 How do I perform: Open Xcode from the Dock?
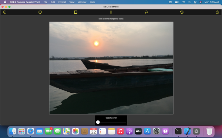pos(188,131)
